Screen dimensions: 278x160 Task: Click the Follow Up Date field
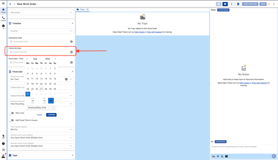tap(41, 52)
